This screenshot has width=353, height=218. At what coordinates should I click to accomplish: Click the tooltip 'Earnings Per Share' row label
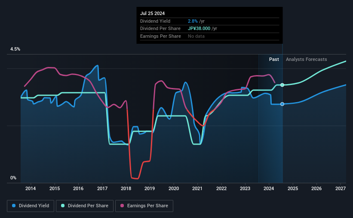point(160,36)
